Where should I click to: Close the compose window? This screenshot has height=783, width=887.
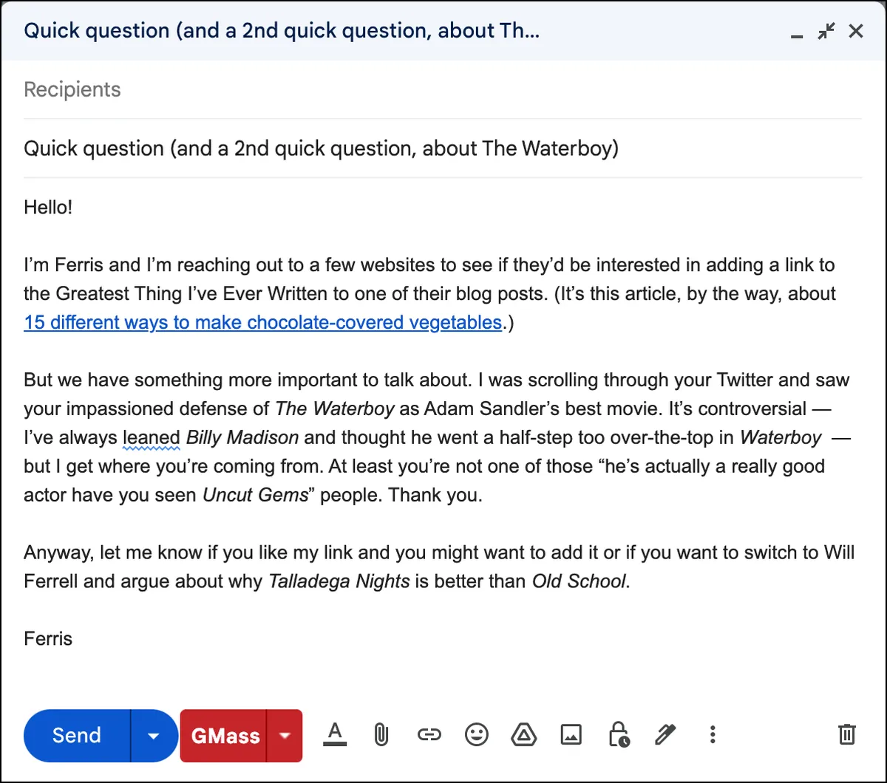click(856, 31)
